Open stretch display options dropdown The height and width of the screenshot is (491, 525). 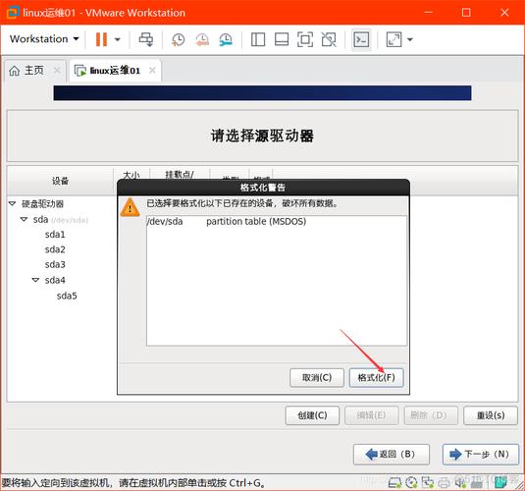coord(410,39)
